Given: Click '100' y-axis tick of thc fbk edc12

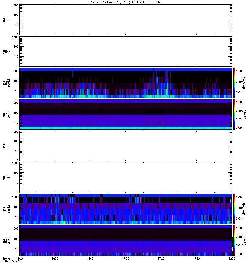Looking at the screenshot, I should 16,207.
